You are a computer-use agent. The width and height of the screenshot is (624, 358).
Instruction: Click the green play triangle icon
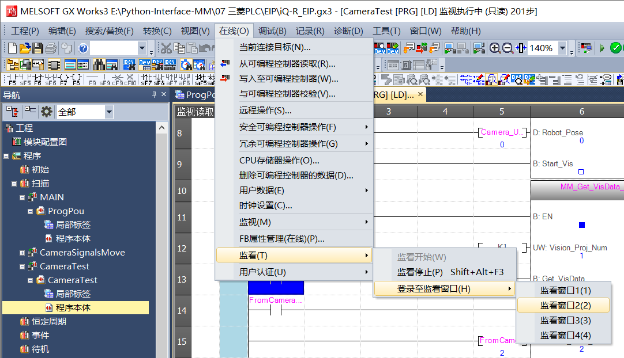click(602, 48)
